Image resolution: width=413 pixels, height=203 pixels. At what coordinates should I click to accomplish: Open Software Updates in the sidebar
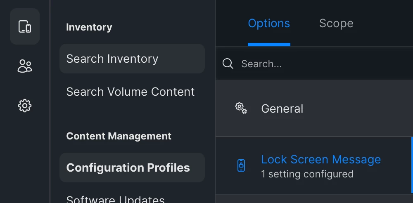(115, 200)
